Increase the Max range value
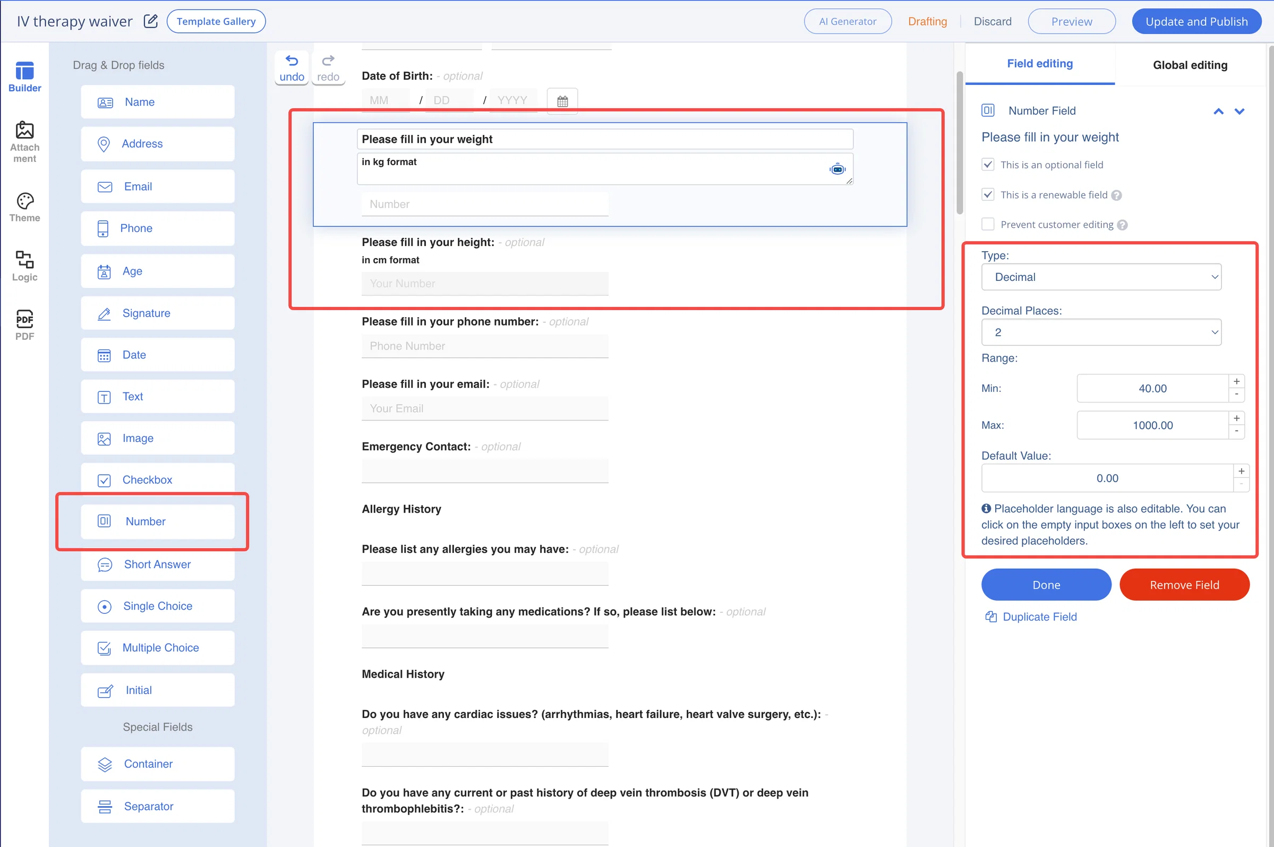1274x847 pixels. click(1236, 418)
